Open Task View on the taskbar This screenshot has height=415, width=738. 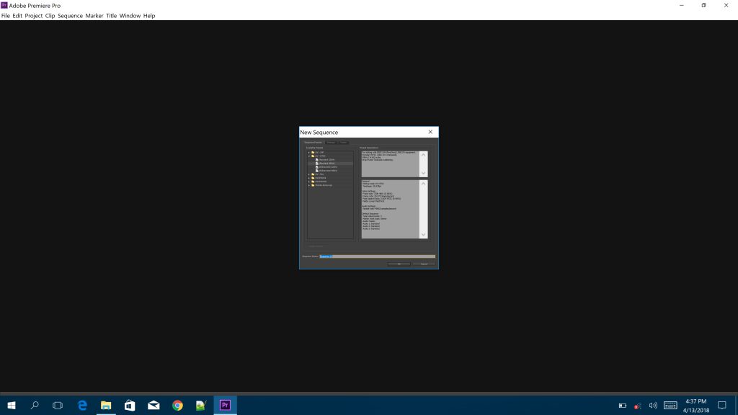58,405
